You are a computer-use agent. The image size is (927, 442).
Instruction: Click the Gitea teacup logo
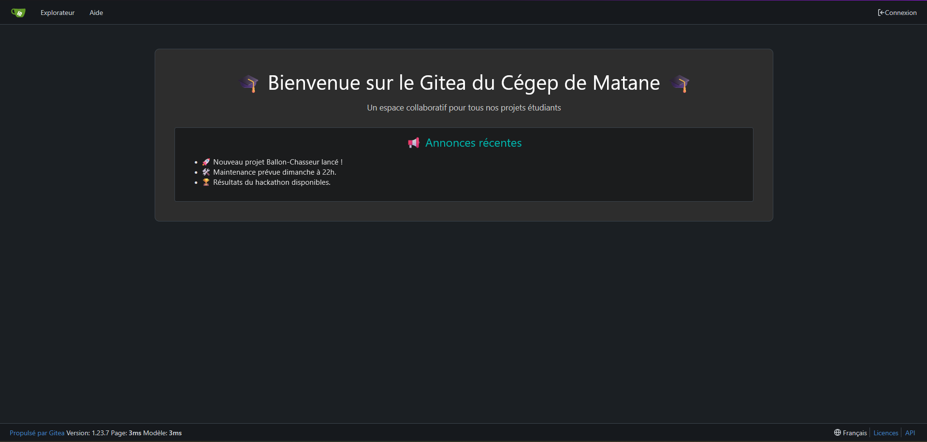[x=18, y=13]
